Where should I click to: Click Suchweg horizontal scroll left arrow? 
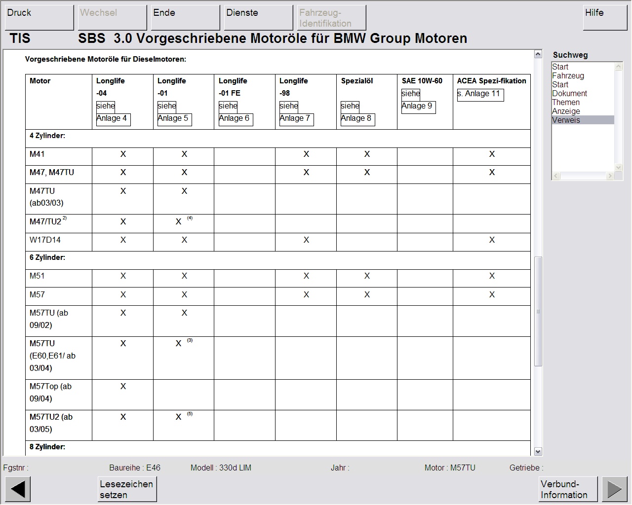556,176
